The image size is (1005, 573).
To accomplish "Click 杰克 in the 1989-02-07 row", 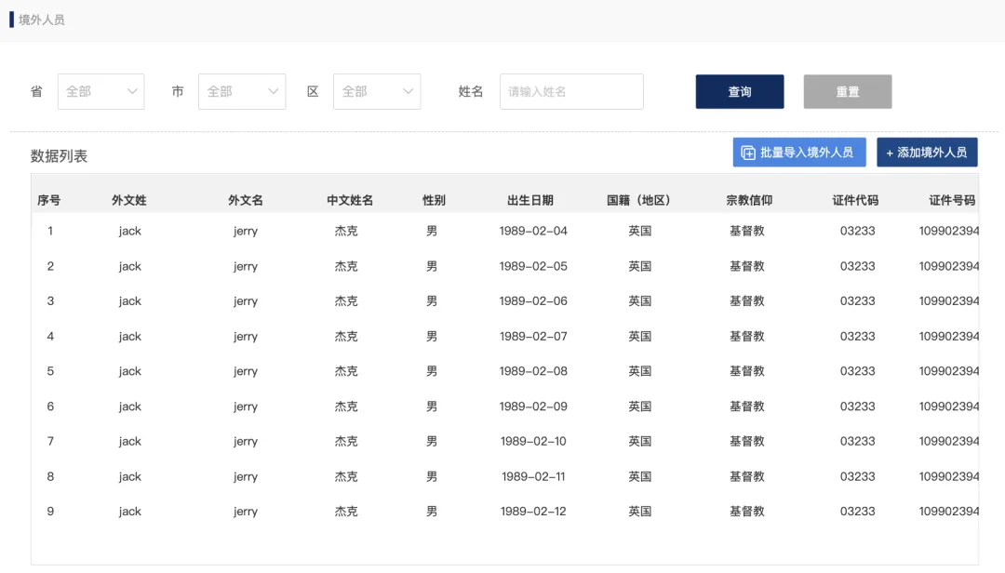I will coord(346,336).
